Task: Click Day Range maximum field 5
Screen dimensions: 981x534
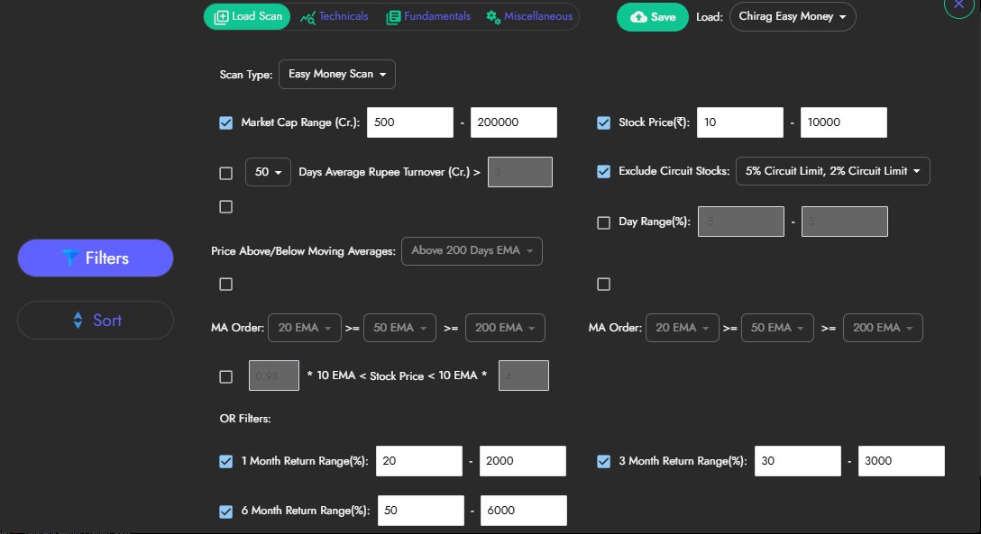Action: (x=845, y=222)
